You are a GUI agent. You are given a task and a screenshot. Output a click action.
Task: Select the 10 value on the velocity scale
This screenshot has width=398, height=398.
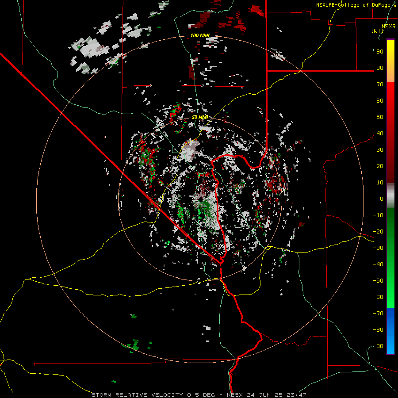pos(380,183)
